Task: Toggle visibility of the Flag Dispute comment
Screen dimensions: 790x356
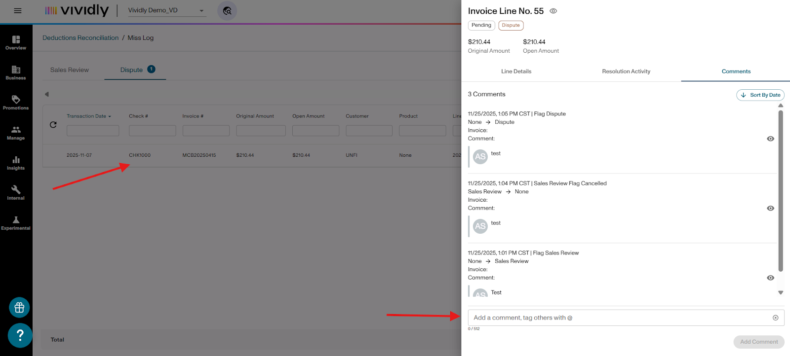Action: coord(770,139)
